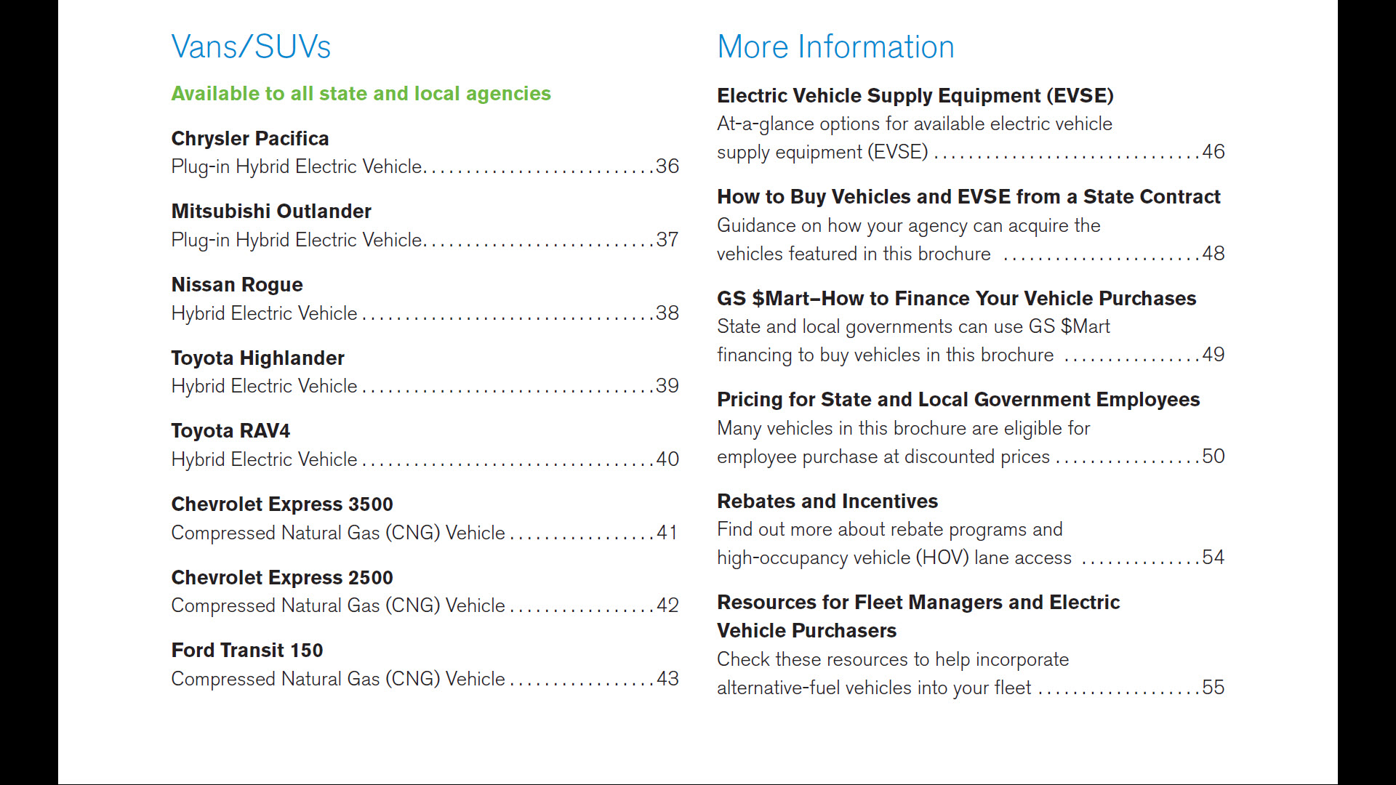Click 'Guidance on how your agency can acquire'

click(909, 226)
